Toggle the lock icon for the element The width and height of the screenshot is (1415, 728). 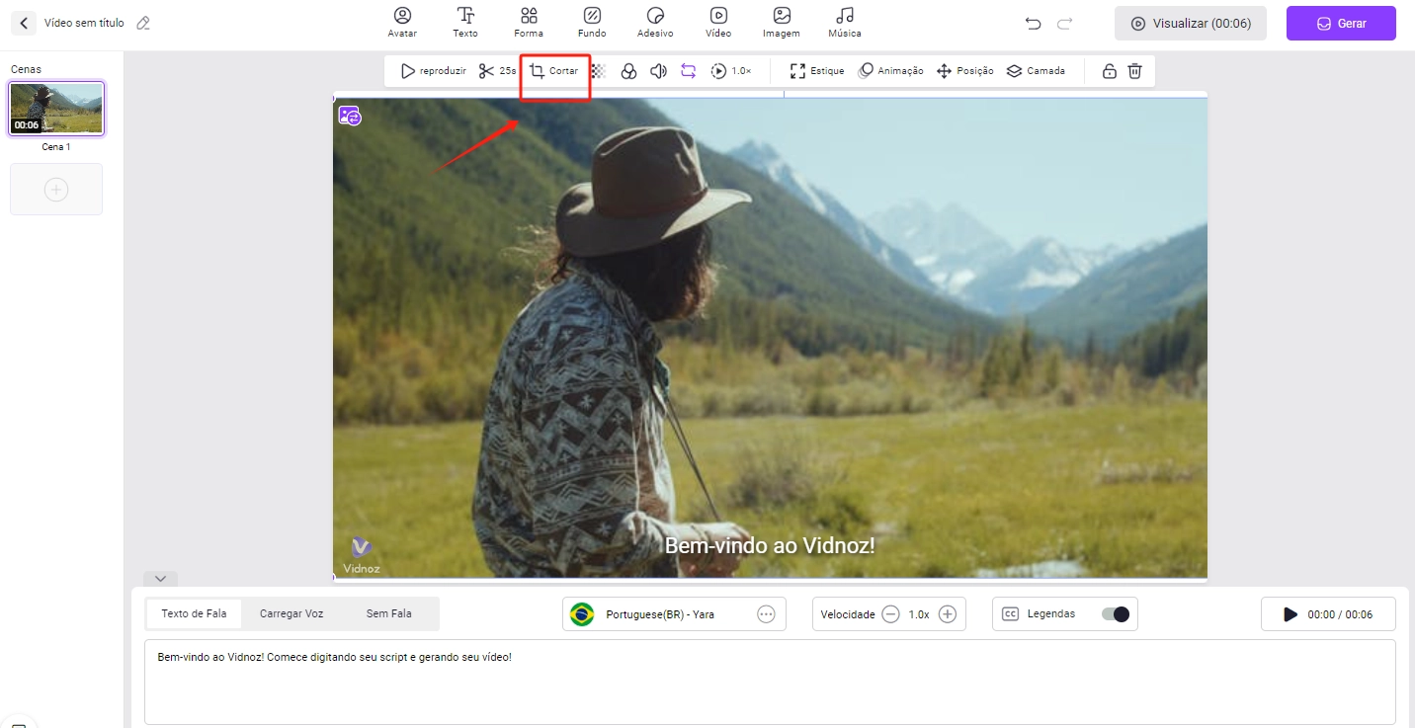tap(1110, 71)
